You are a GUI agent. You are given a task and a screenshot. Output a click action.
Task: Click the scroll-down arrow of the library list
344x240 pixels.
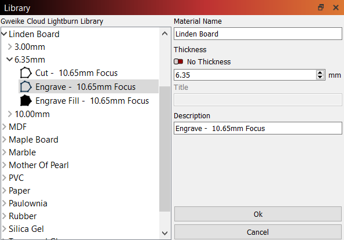[x=164, y=233]
